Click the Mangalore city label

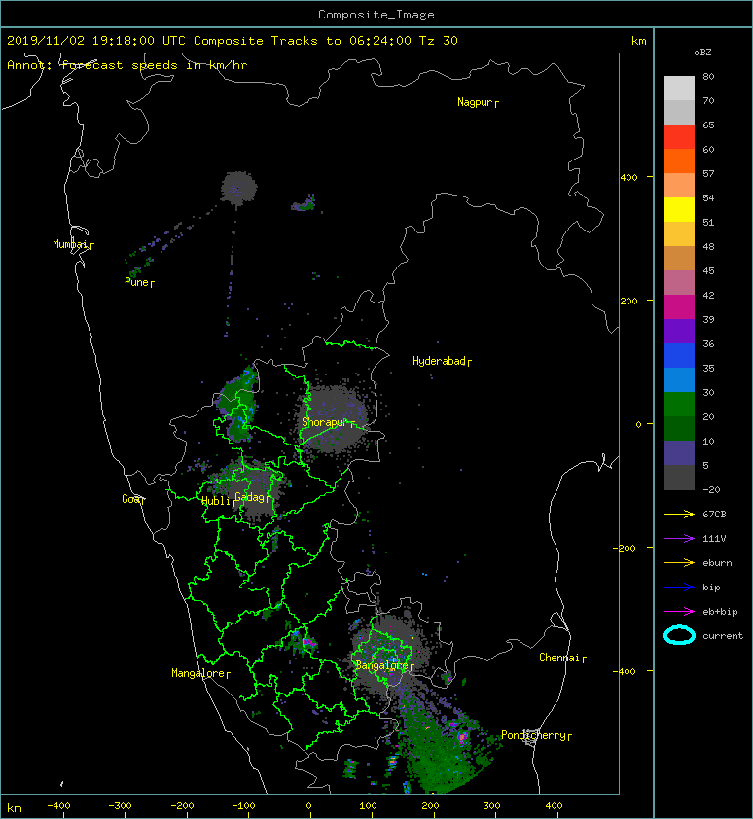click(198, 674)
